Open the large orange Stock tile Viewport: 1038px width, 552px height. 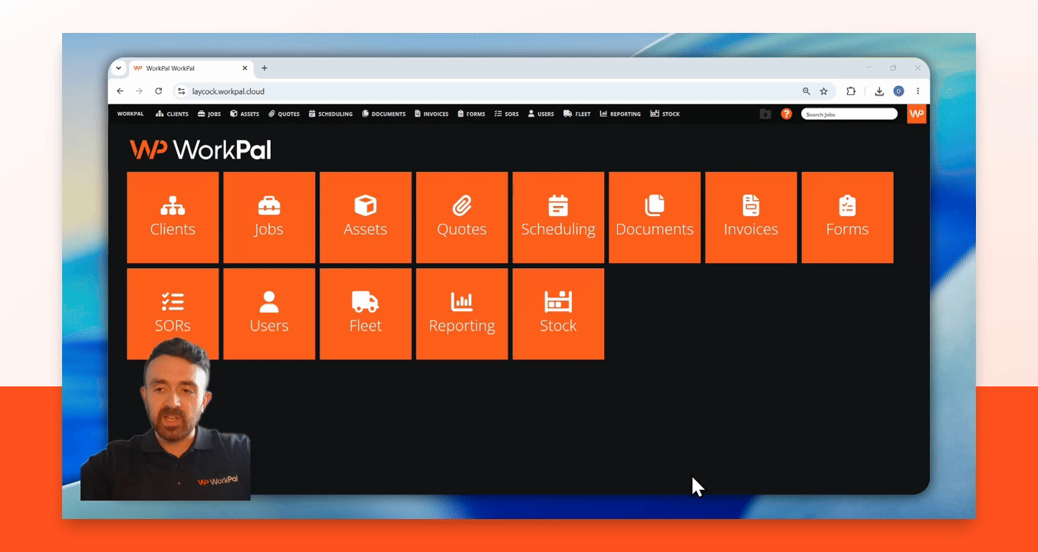tap(558, 314)
